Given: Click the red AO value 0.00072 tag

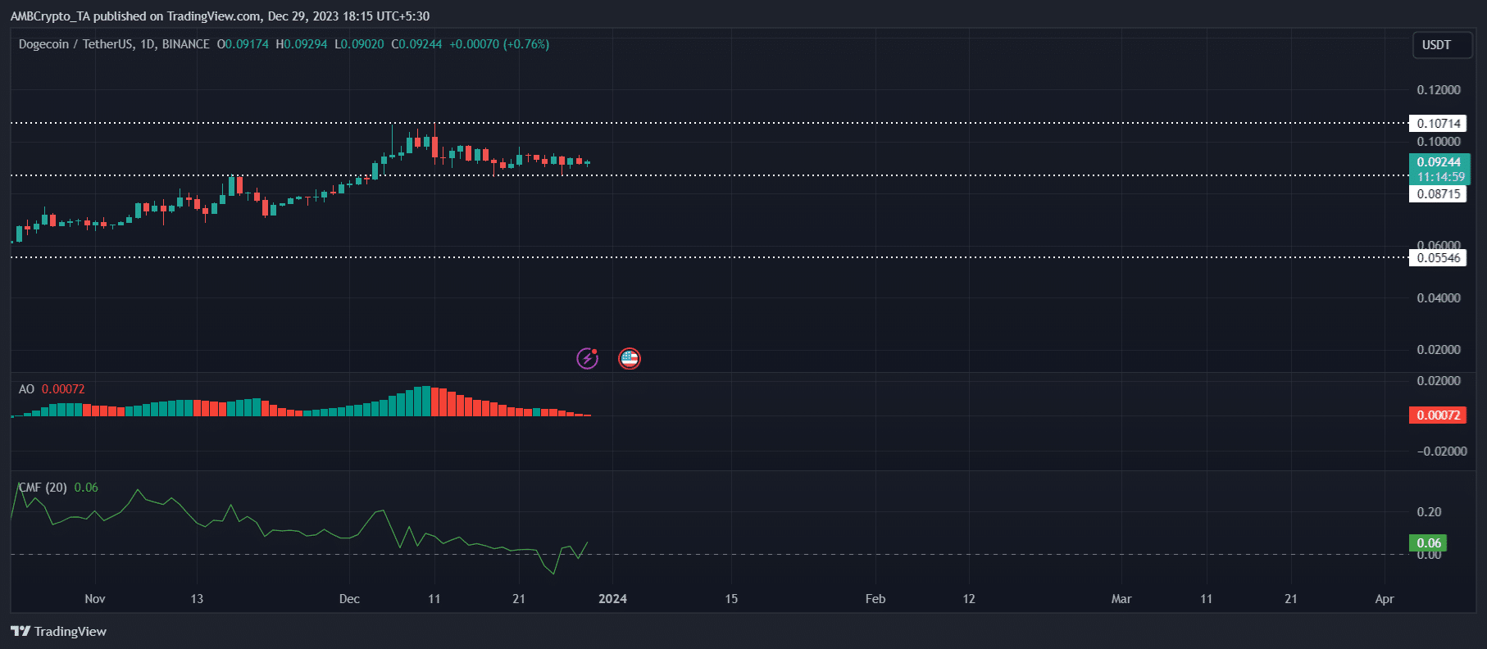Looking at the screenshot, I should coord(1439,415).
